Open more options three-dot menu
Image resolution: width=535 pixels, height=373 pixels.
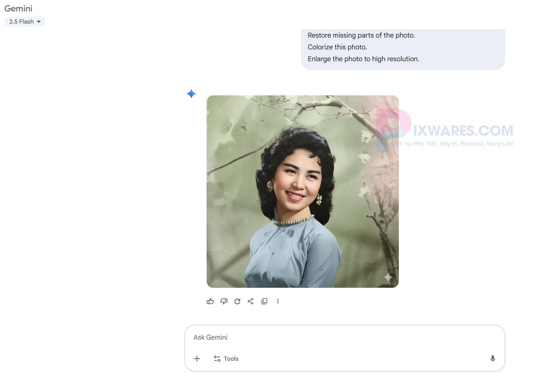[x=277, y=301]
